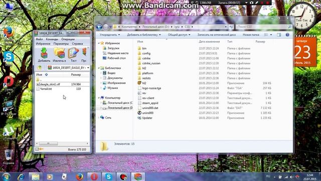Toggle the Explorer preview pane icon
The height and width of the screenshot is (181, 321).
pos(279,35)
